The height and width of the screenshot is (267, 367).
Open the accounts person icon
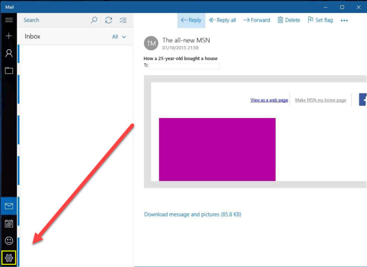pos(9,53)
